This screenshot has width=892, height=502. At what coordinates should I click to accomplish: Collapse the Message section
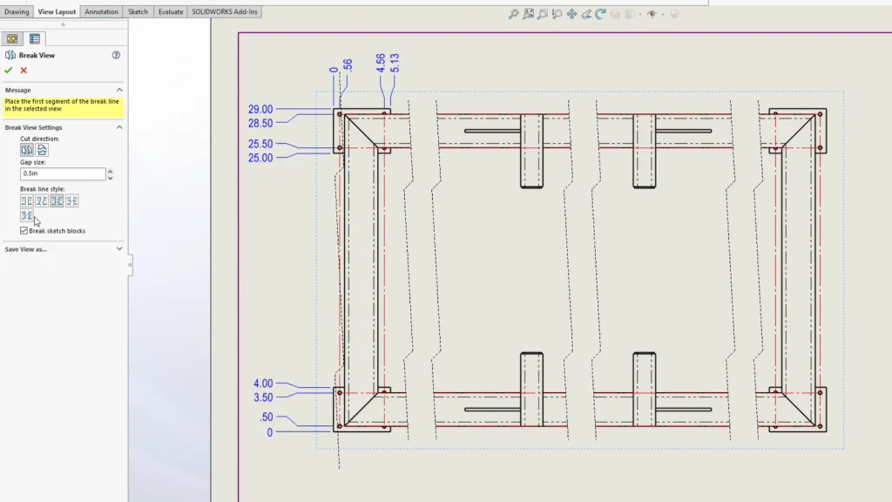tap(119, 90)
